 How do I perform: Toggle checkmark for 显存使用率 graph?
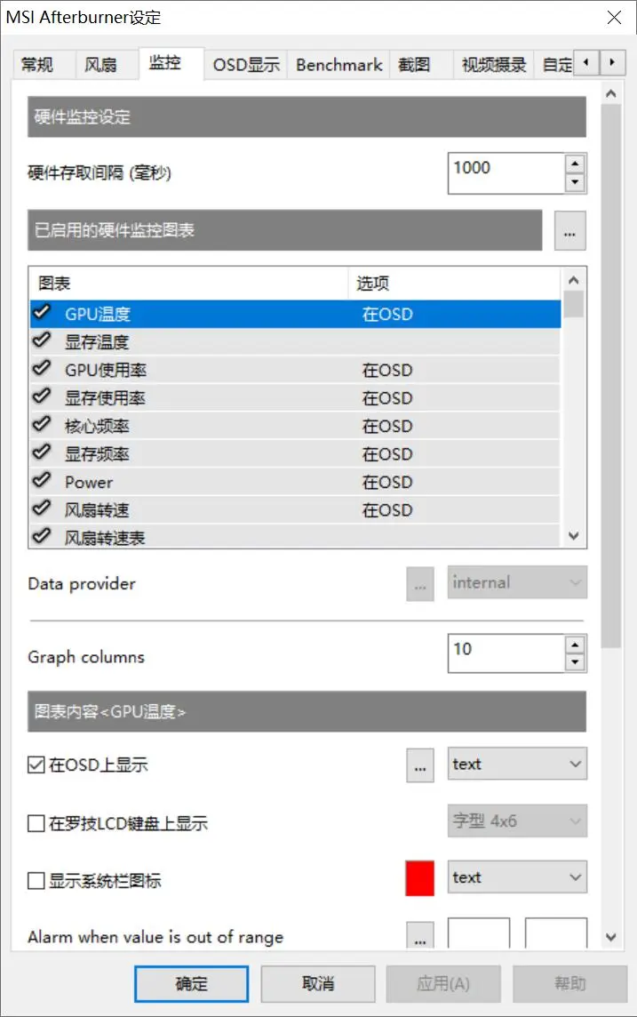tap(42, 396)
